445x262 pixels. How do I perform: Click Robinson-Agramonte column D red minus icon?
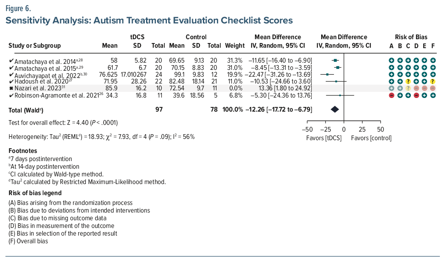coord(416,95)
